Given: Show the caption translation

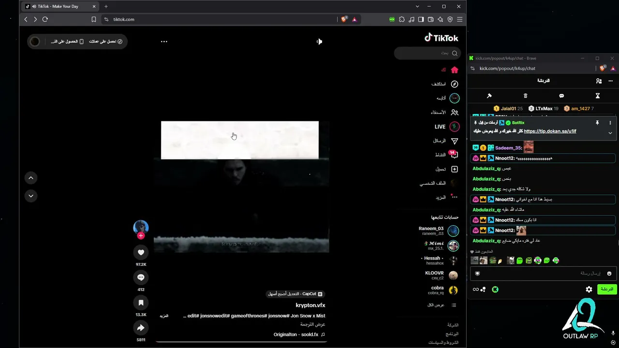Looking at the screenshot, I should (x=312, y=324).
